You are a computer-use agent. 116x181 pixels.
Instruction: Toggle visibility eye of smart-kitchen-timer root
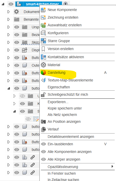[x=11, y=4]
